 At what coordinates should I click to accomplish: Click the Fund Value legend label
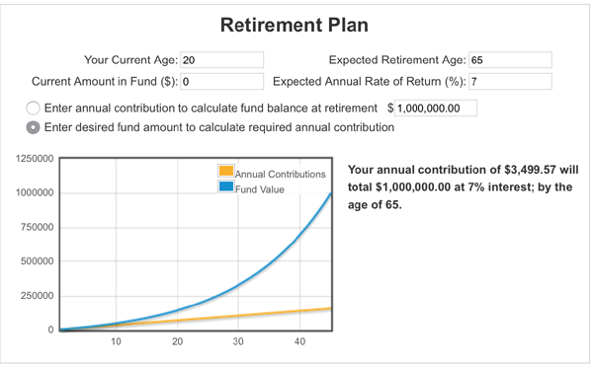pos(260,189)
